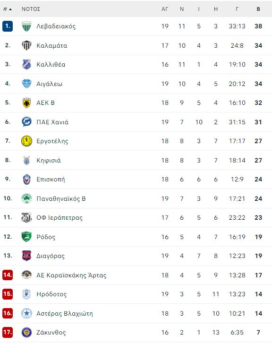Click the red position 17 badge

tap(8, 332)
